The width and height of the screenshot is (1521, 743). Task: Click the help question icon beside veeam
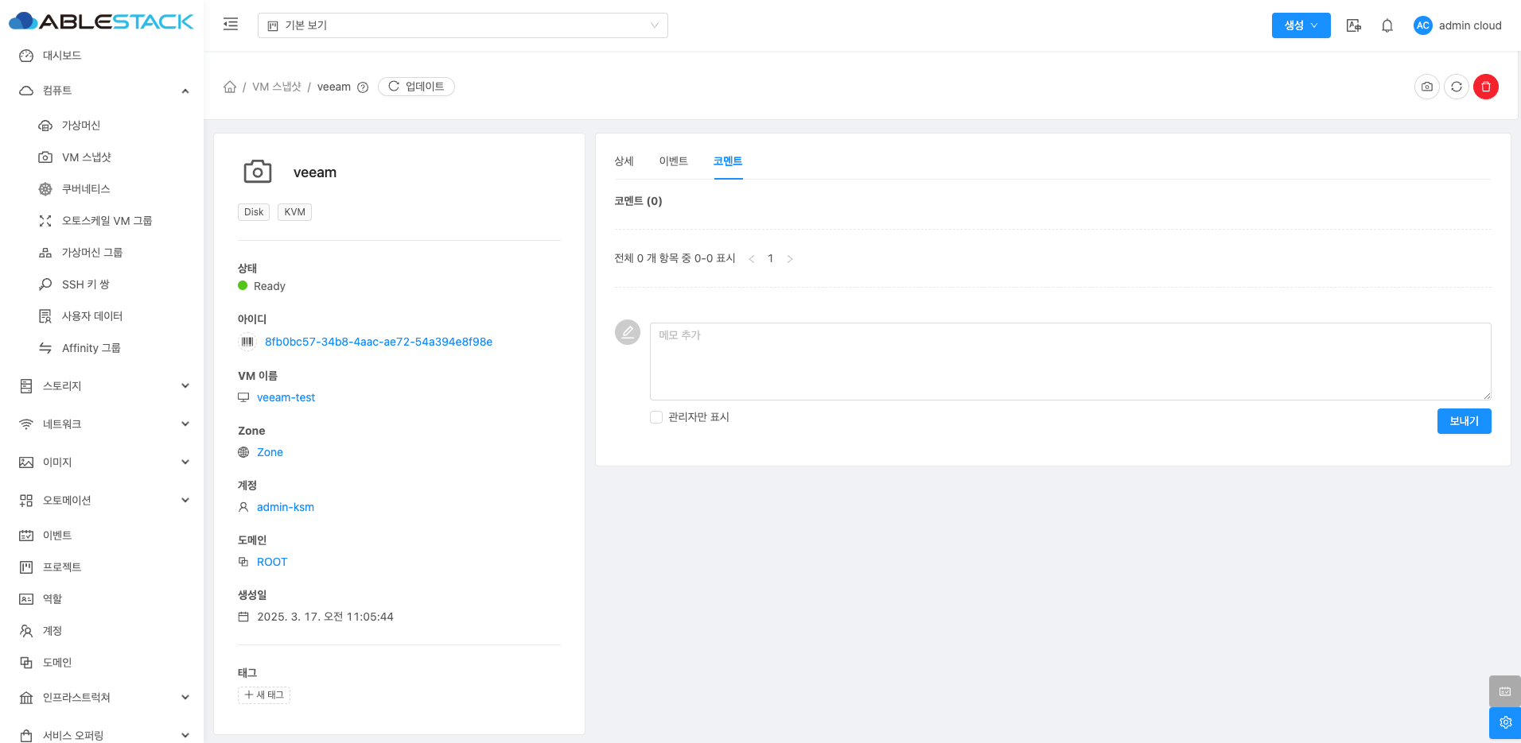[x=363, y=87]
